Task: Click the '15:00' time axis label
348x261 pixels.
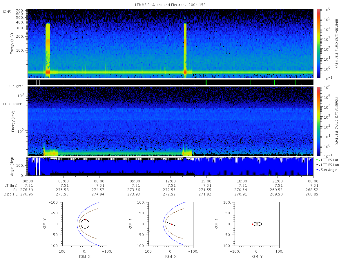Action: [206, 181]
